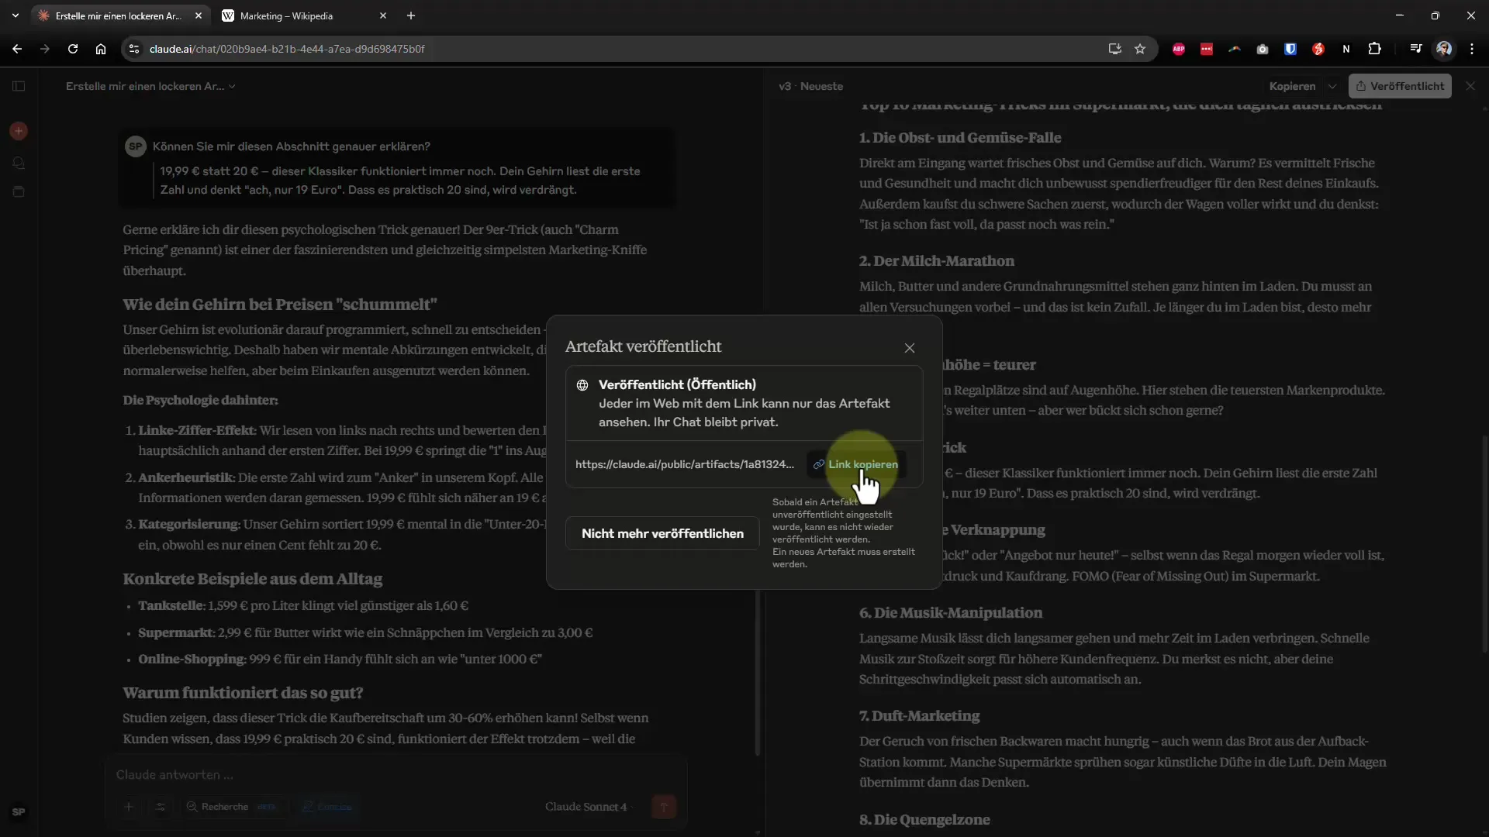Reload the current page
Screen dimensions: 1489x837
tap(73, 49)
